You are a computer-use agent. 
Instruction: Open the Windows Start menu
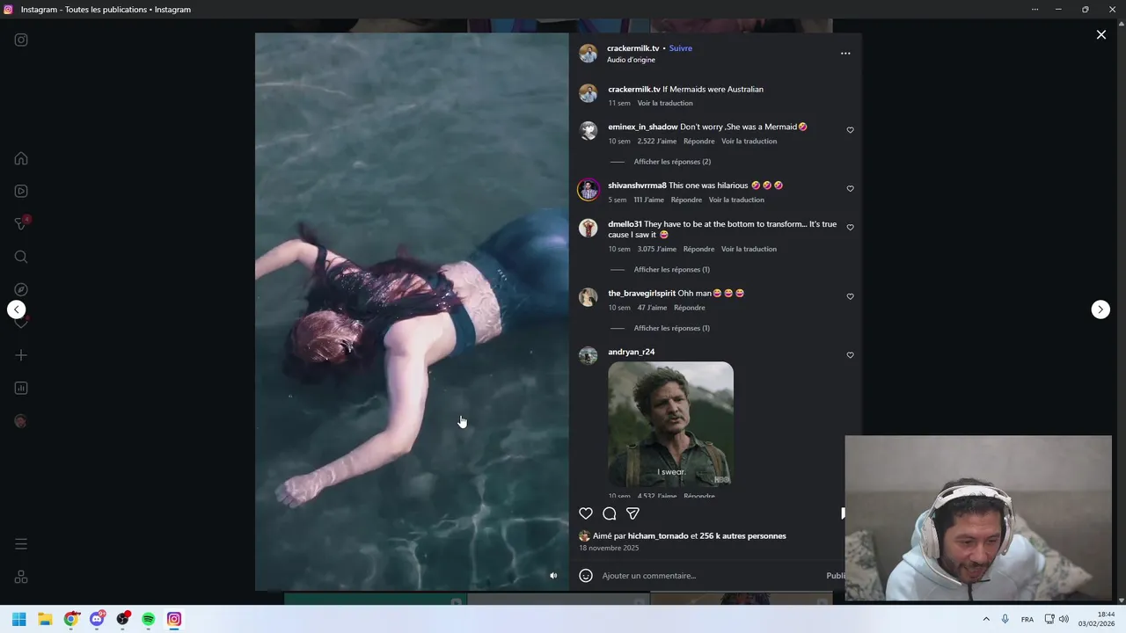click(19, 619)
